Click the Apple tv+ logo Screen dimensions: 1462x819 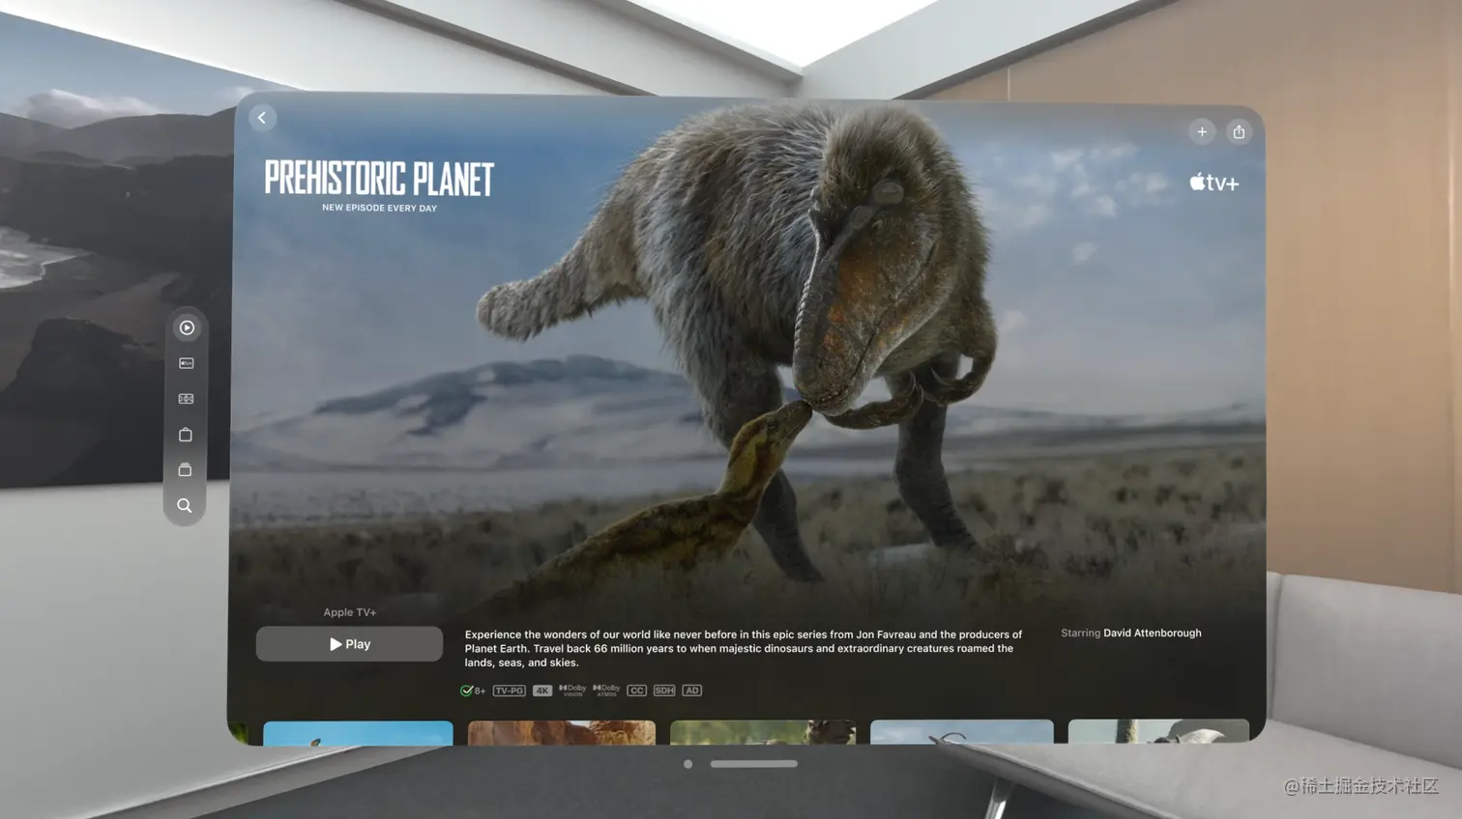tap(1213, 183)
